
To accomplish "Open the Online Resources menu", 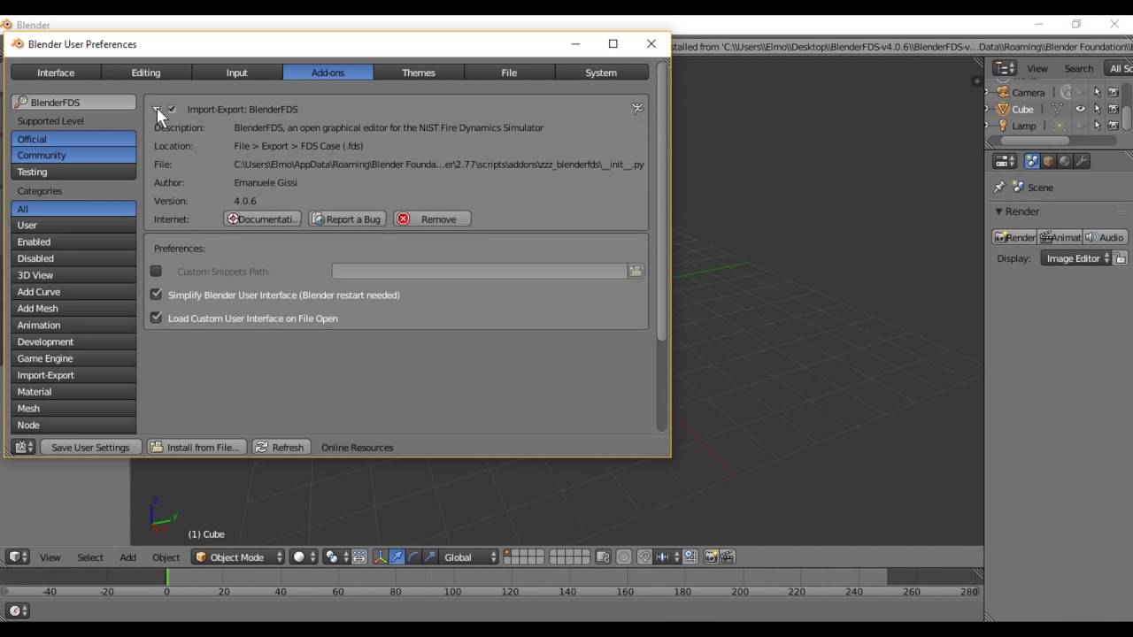I will [x=358, y=447].
